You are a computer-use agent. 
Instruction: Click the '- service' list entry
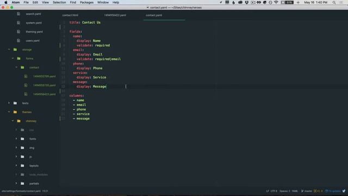(x=81, y=114)
